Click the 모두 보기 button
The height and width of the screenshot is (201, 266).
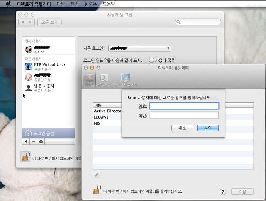point(49,22)
